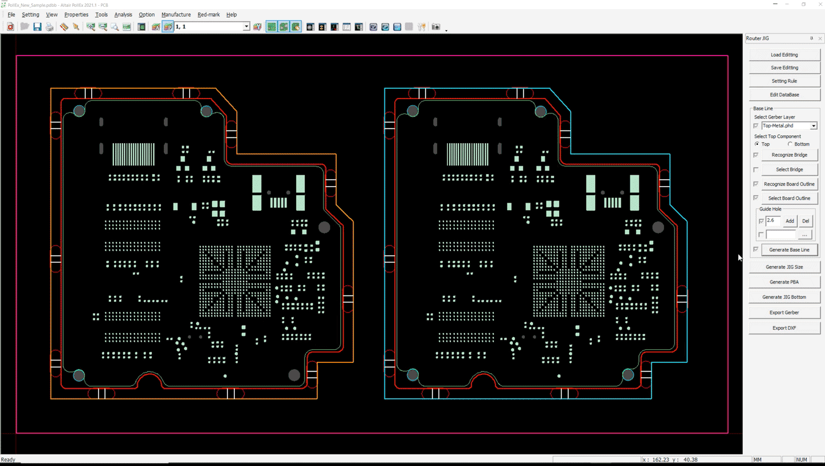Click the Select Board Outline button
This screenshot has width=825, height=466.
tap(789, 198)
